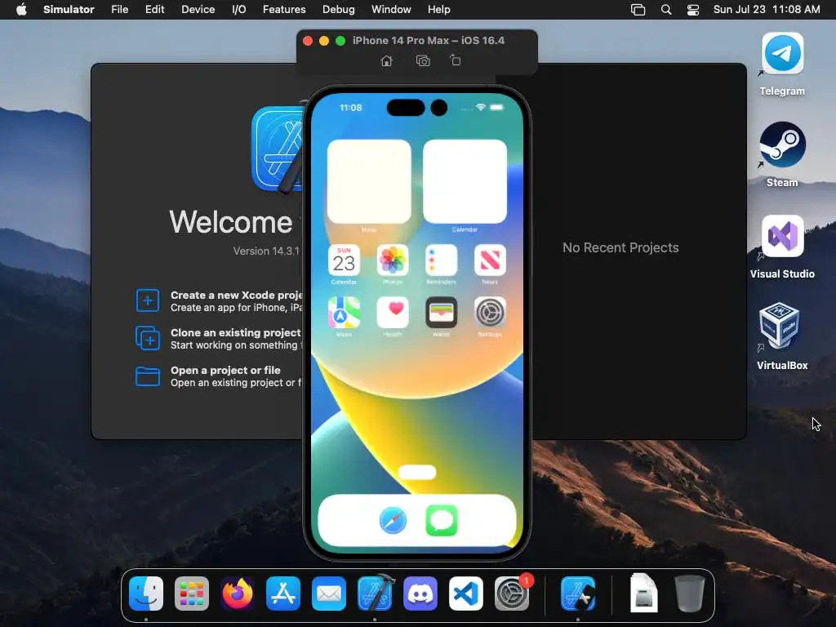Open Launchpad from the Dock
The image size is (836, 627).
(x=192, y=594)
